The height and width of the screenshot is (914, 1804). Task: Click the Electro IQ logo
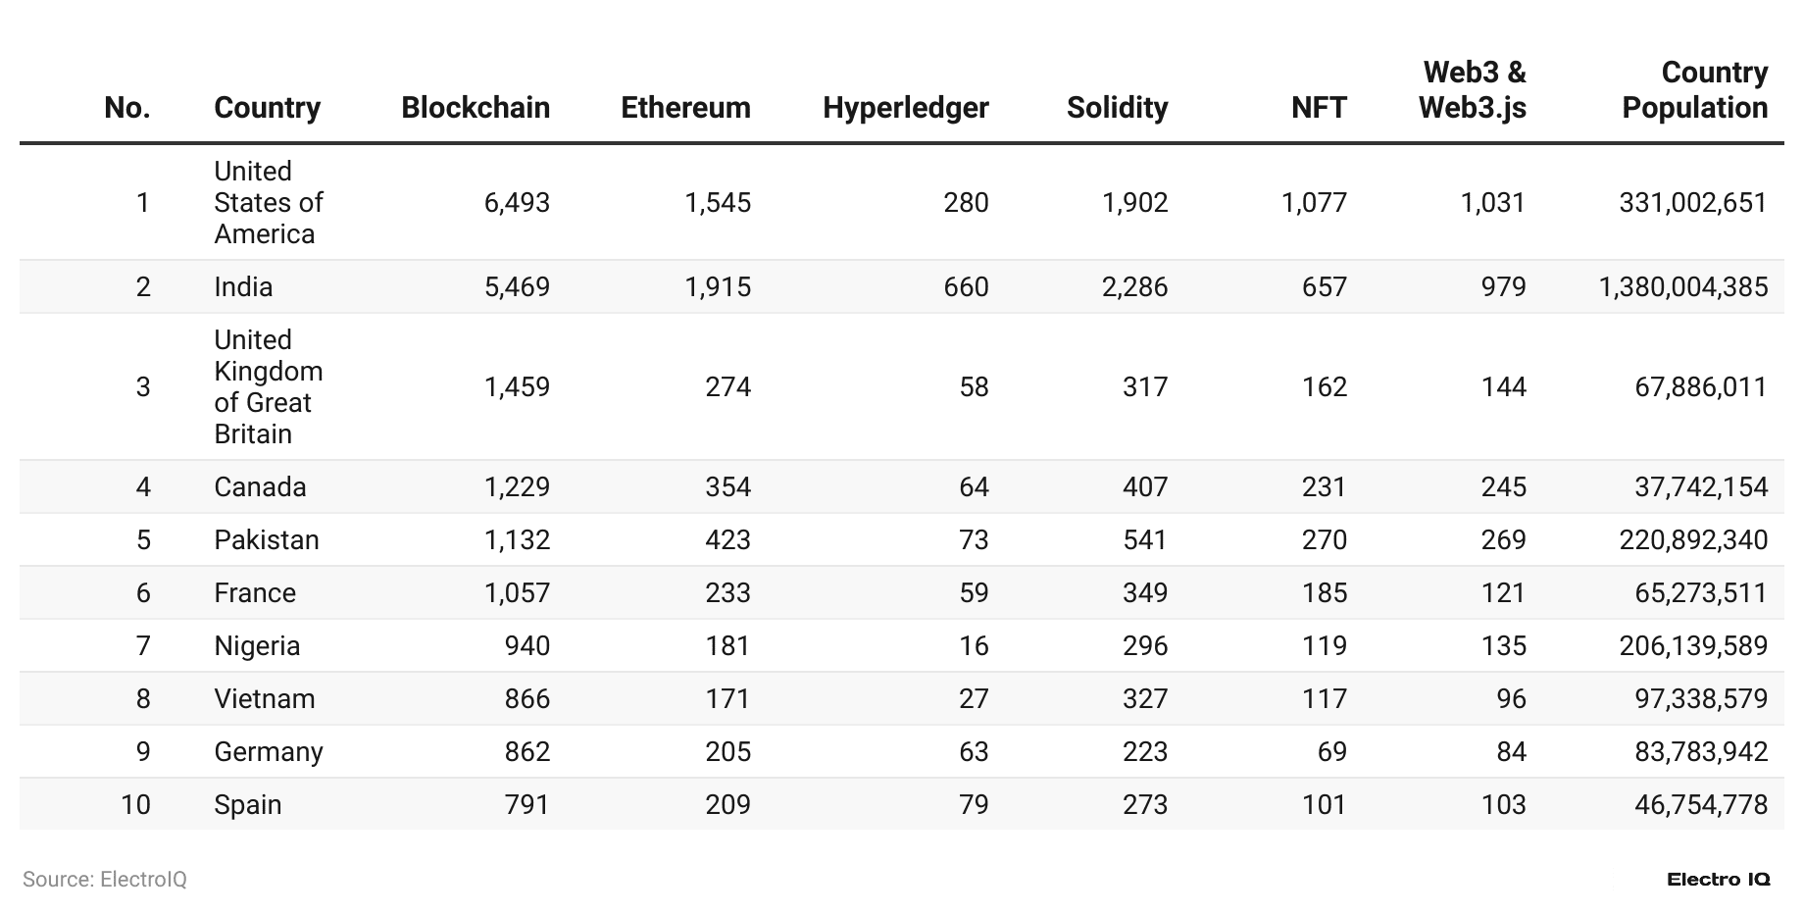(1718, 879)
